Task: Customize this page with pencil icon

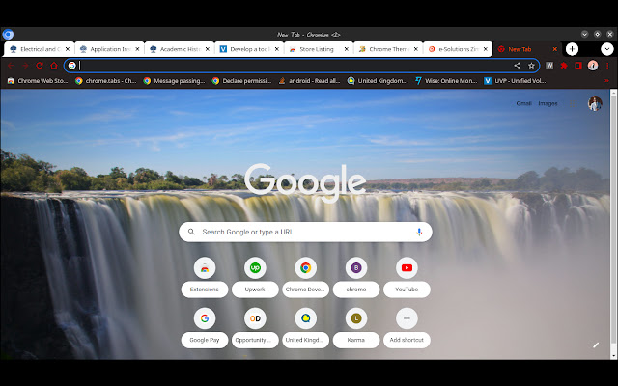Action: (596, 345)
